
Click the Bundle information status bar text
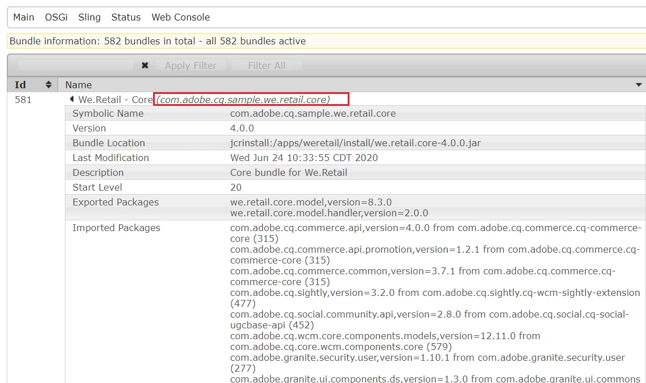(158, 41)
